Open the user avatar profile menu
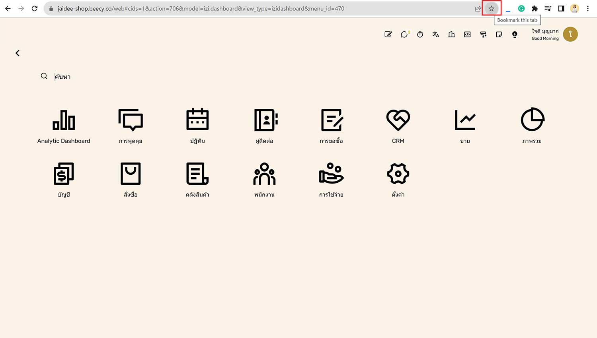The image size is (597, 338). tap(570, 35)
